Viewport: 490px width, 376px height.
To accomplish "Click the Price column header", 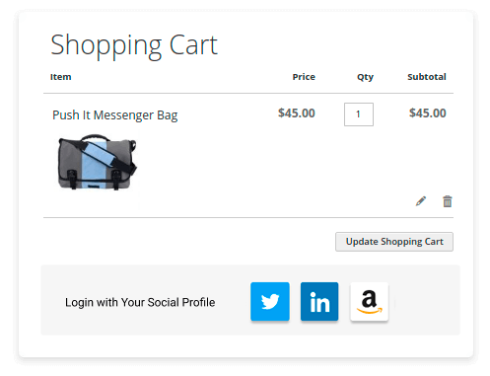I will 304,77.
